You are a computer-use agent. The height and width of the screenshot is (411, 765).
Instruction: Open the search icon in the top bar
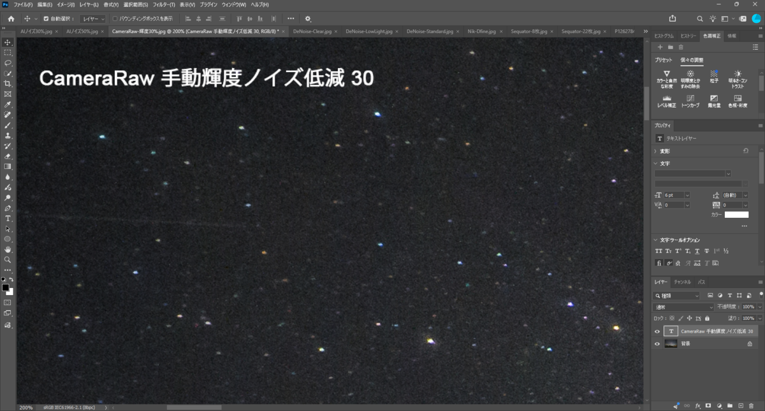[700, 18]
